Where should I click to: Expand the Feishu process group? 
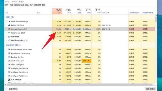click(6, 25)
